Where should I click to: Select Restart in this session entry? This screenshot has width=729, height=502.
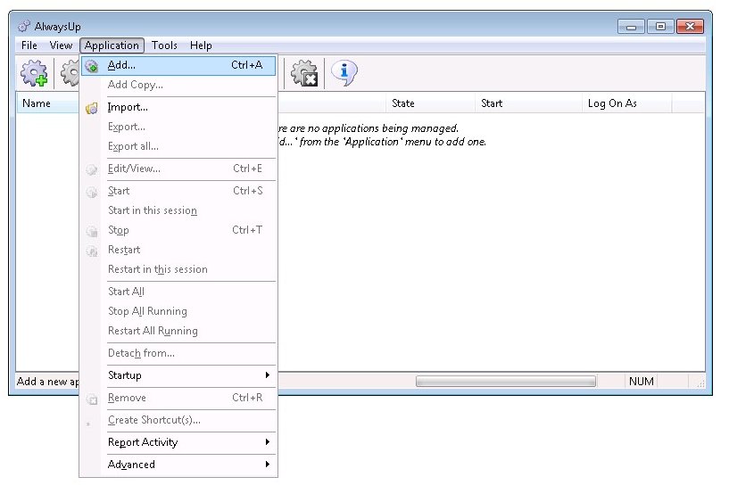pyautogui.click(x=178, y=269)
